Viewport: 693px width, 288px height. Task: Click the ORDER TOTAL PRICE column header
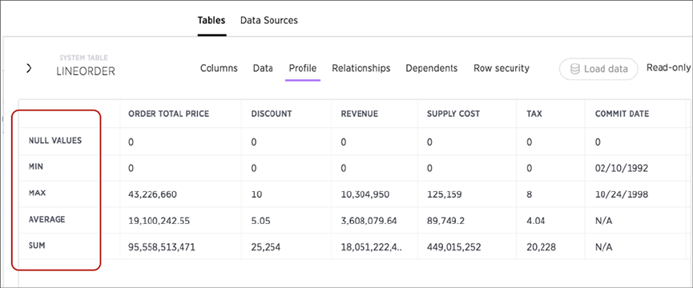click(x=168, y=114)
